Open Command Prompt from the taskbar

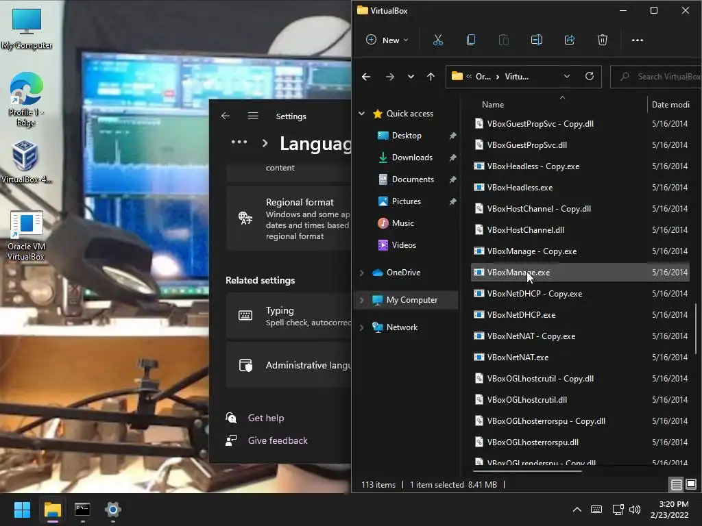click(x=82, y=510)
